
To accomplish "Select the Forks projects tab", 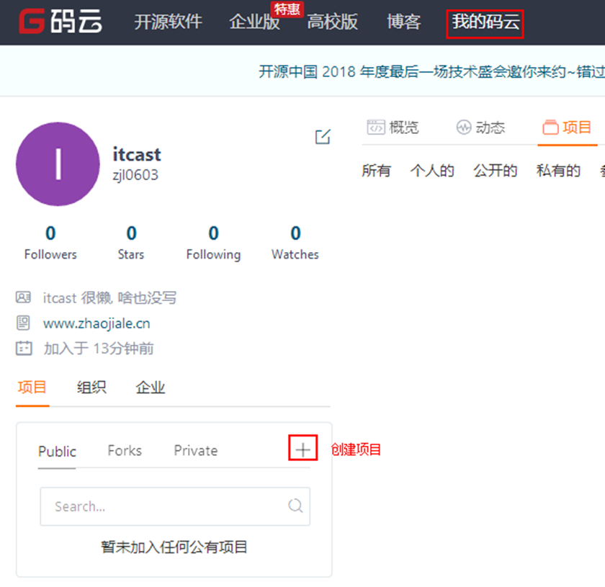I will [125, 450].
